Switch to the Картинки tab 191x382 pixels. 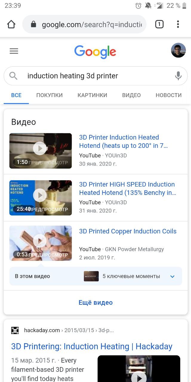[x=92, y=95]
